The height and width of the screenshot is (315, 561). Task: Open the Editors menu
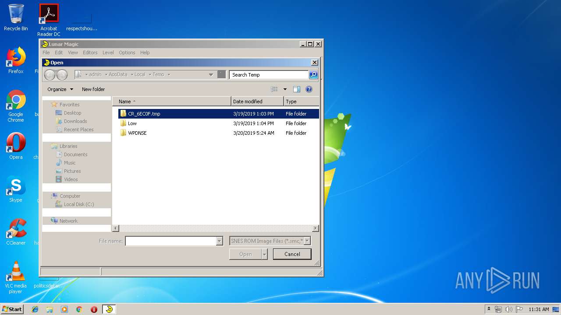90,52
